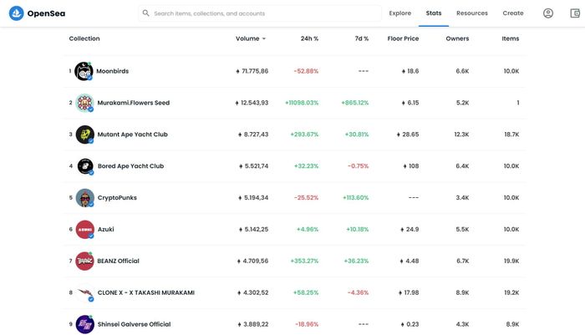Open the wallet icon in header
Screen dimensions: 585x335
click(575, 13)
